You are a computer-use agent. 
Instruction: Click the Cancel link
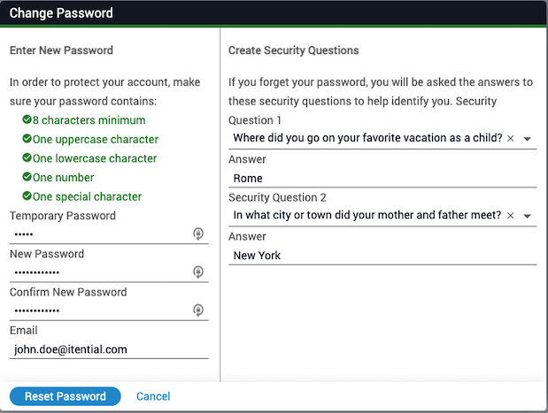153,396
